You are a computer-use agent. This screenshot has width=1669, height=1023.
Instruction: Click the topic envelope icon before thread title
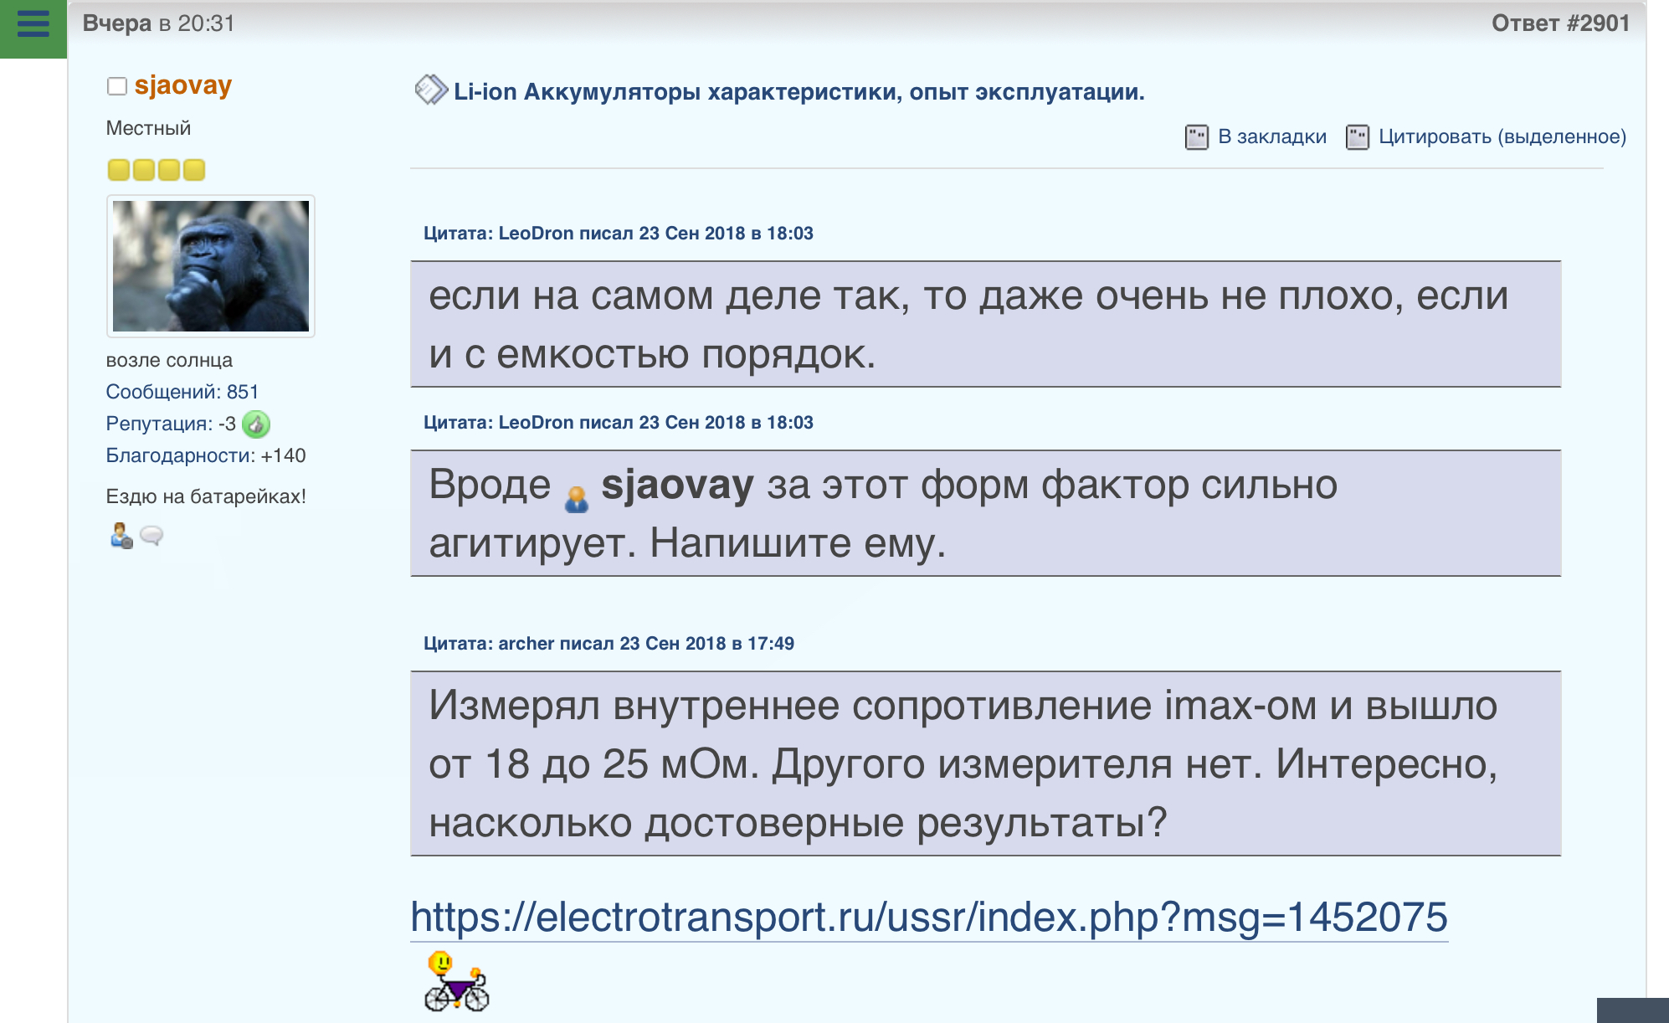(x=430, y=88)
